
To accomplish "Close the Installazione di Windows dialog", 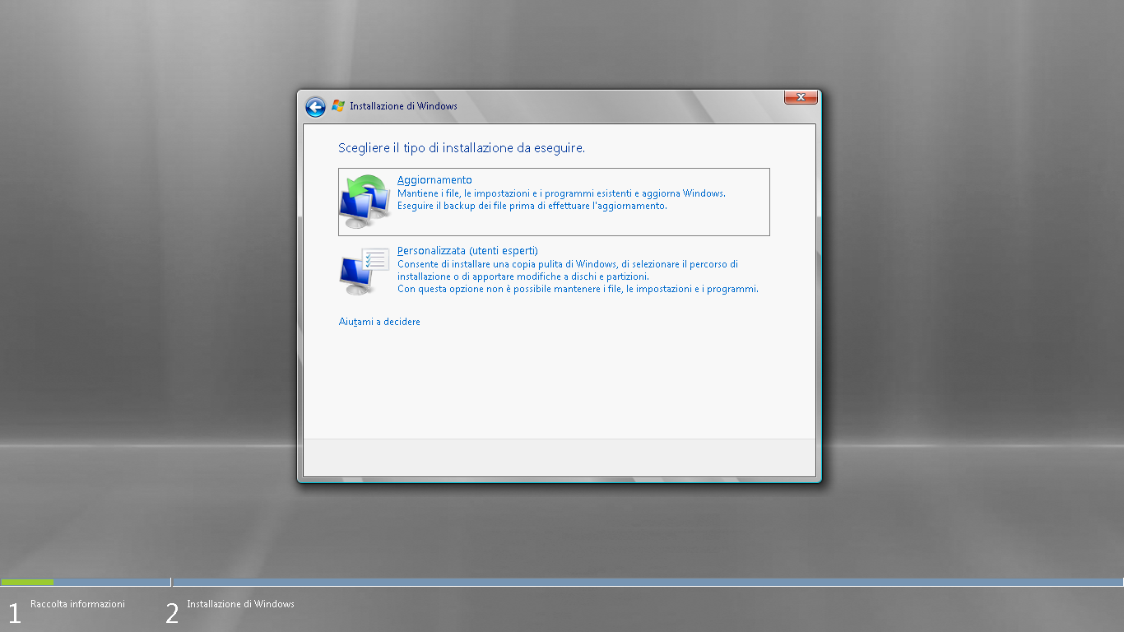I will pyautogui.click(x=801, y=97).
